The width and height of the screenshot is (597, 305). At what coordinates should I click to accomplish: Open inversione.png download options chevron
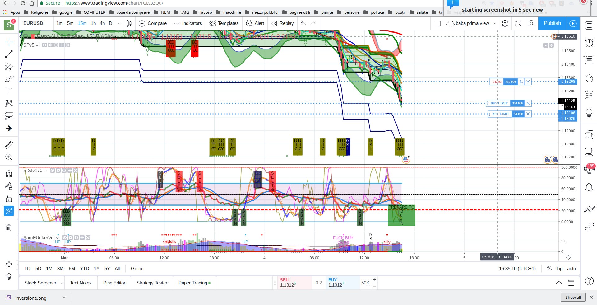[x=64, y=298]
